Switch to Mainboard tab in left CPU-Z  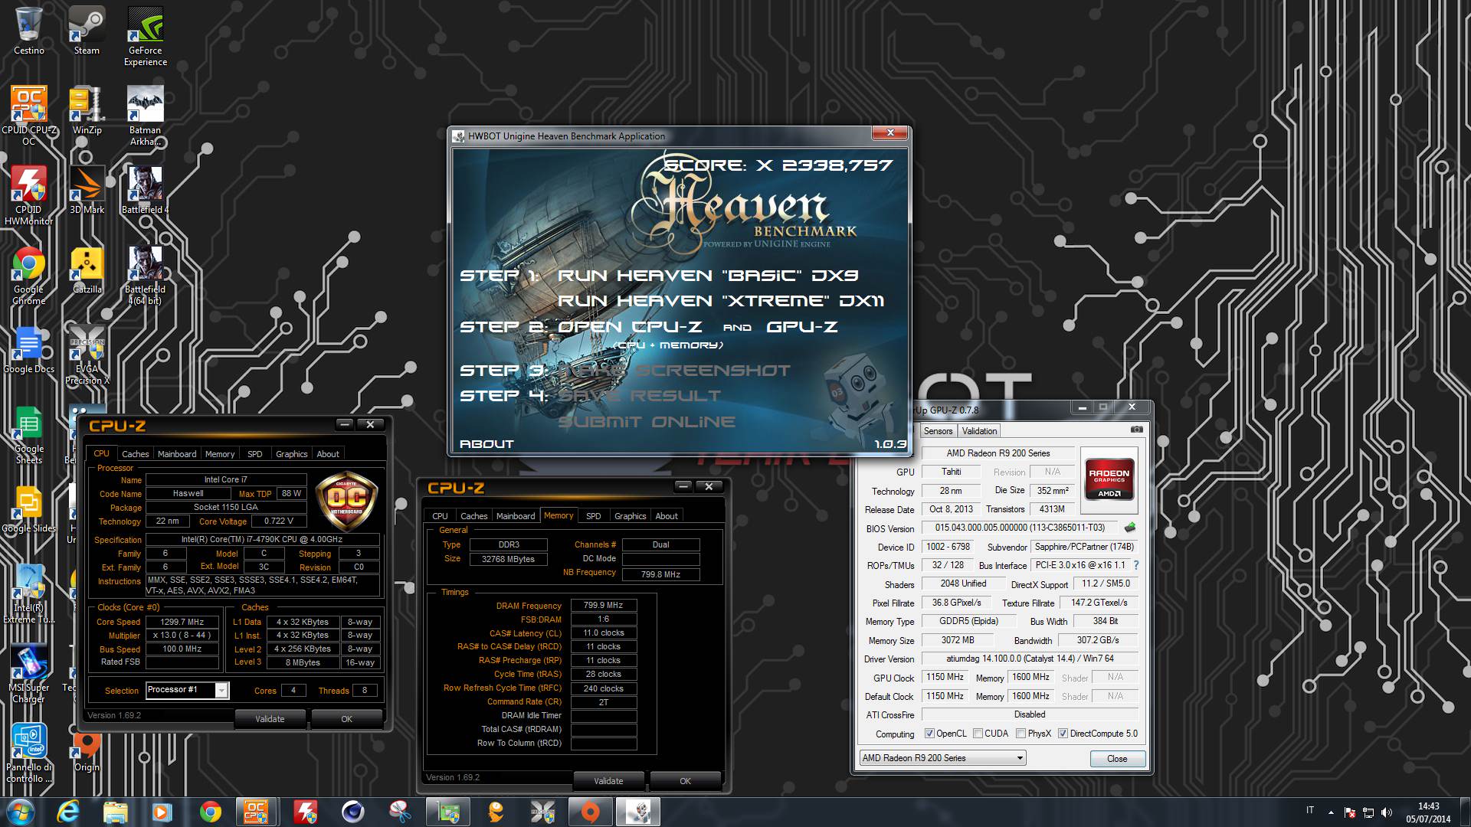click(x=177, y=454)
